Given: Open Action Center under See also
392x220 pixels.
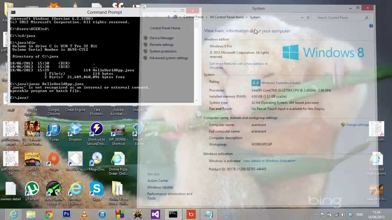Looking at the screenshot, I should pyautogui.click(x=158, y=181).
